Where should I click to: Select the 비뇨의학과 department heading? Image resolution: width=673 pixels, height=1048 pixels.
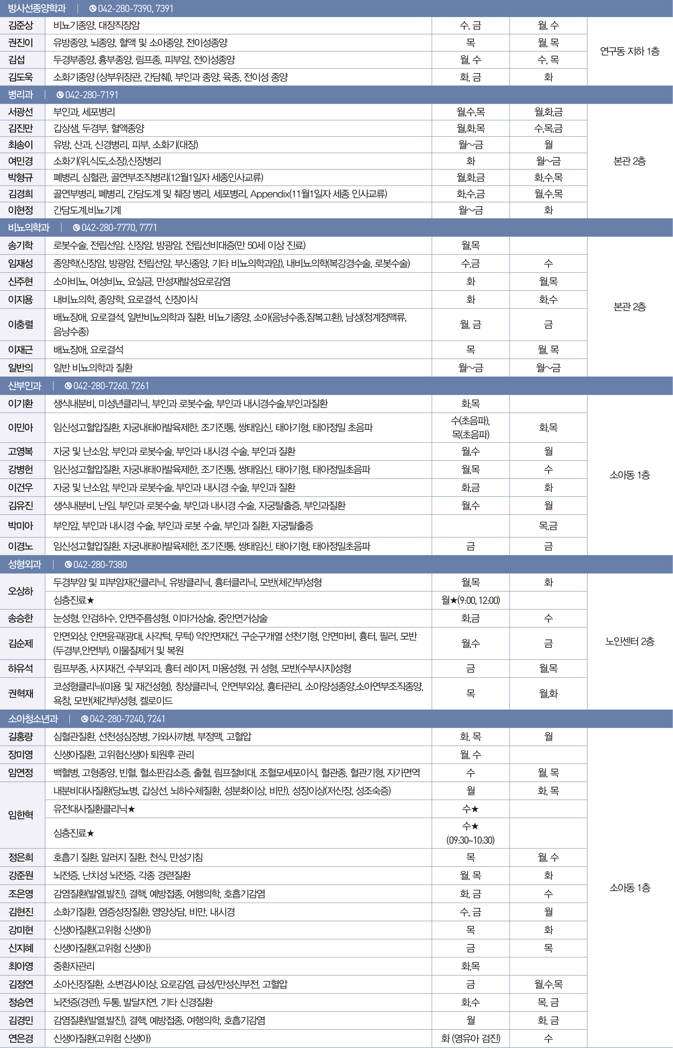pos(29,228)
